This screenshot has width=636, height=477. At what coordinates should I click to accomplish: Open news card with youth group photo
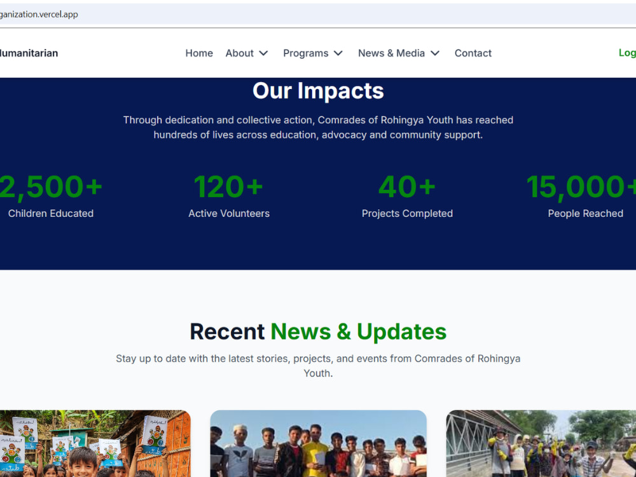click(319, 443)
